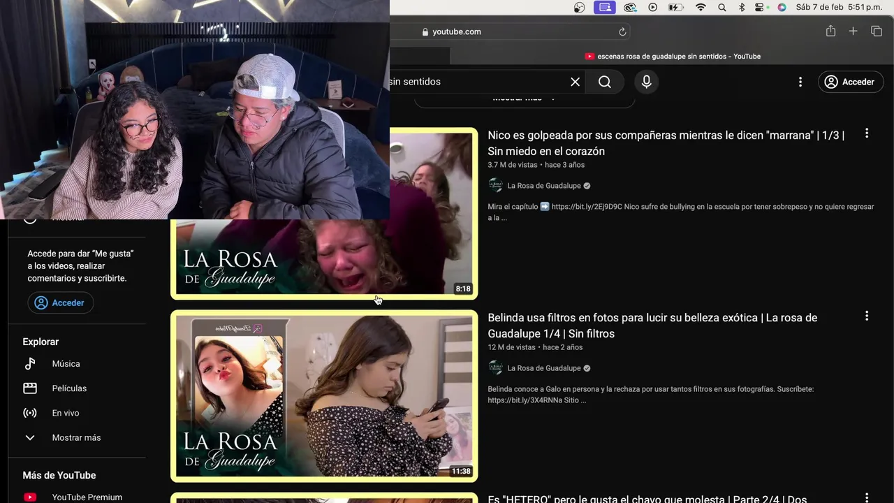
Task: Click Bluetooth menu bar icon
Action: click(x=742, y=7)
